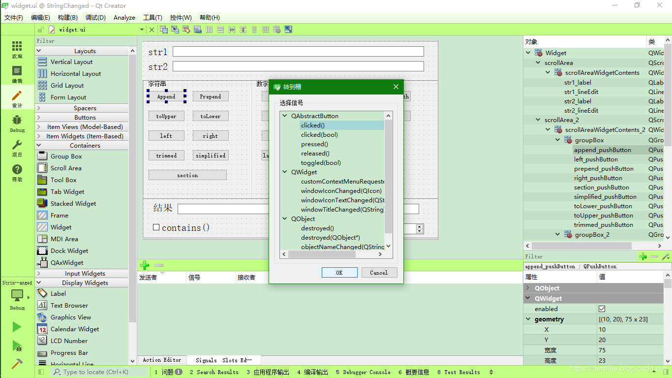Uncheck the enabled property checkbox

[602, 309]
